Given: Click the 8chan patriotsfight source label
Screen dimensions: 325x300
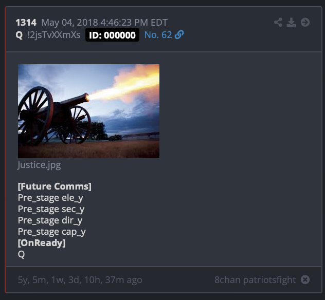Looking at the screenshot, I should [255, 280].
